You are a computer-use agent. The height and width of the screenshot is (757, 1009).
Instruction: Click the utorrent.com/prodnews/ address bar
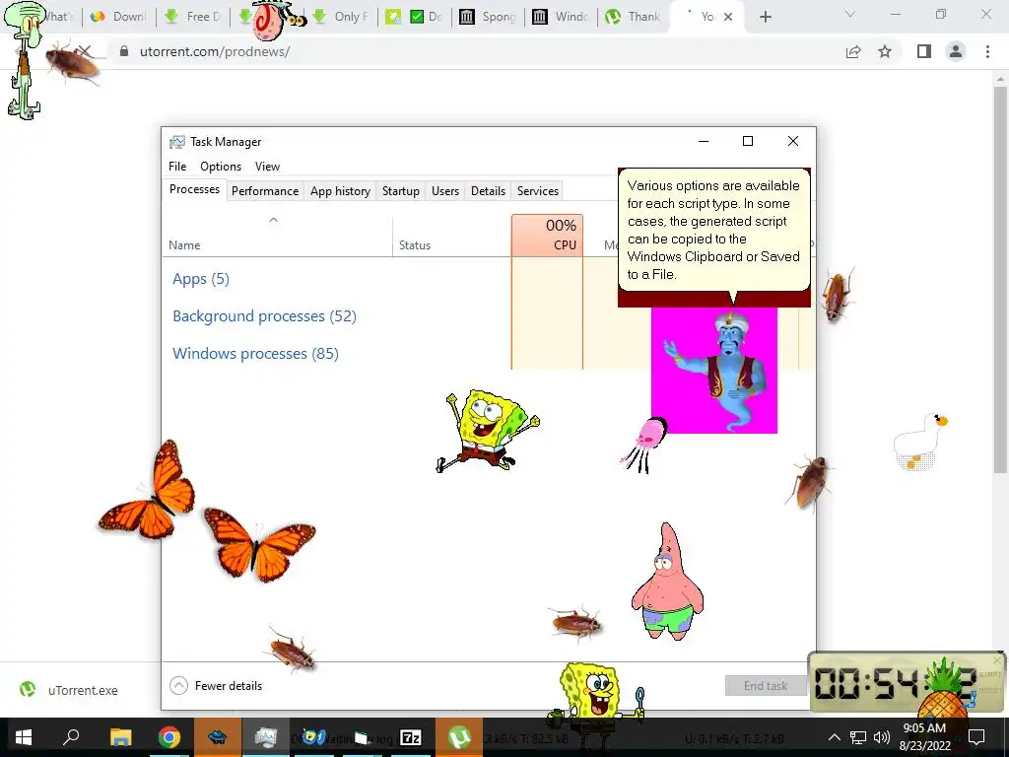click(x=214, y=51)
